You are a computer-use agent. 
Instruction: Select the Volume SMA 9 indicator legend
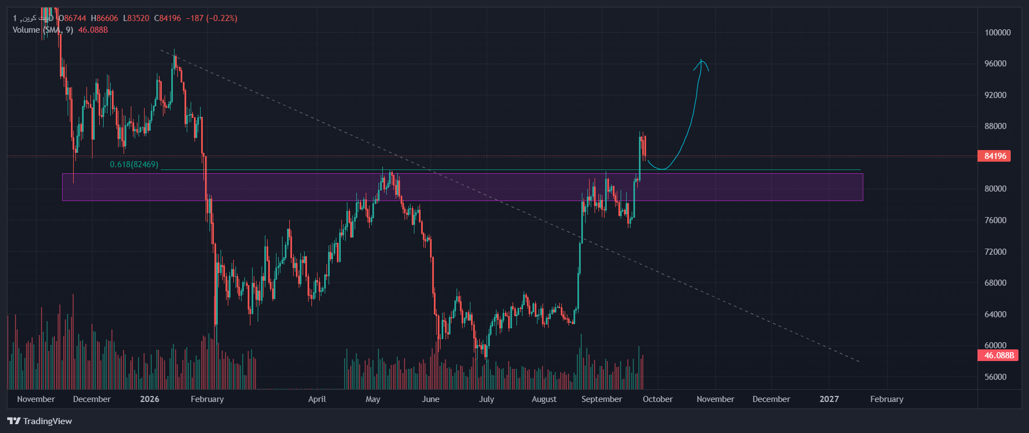tap(60, 30)
